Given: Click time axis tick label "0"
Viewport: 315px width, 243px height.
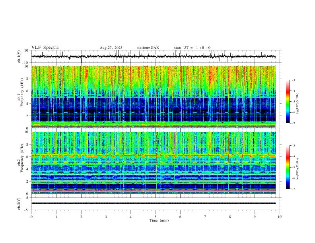Looking at the screenshot, I should [31, 217].
